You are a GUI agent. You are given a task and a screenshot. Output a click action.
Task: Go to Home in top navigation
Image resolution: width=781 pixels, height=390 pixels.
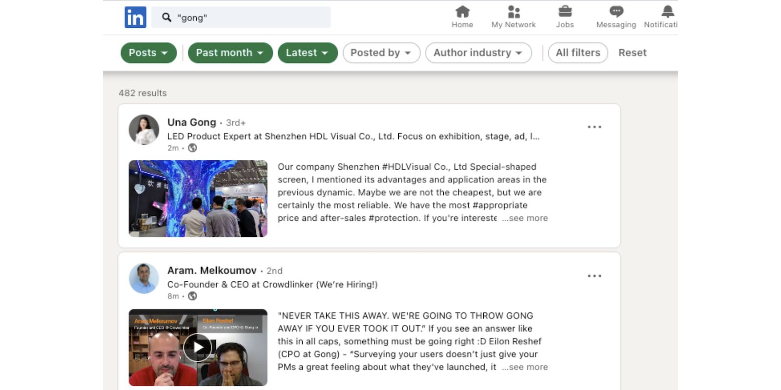(x=462, y=17)
